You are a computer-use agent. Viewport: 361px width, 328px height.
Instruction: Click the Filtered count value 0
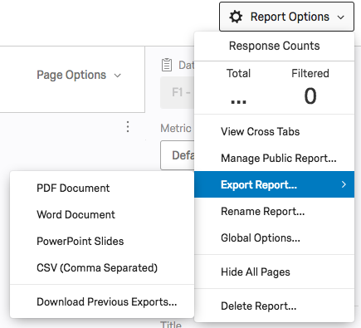(310, 96)
